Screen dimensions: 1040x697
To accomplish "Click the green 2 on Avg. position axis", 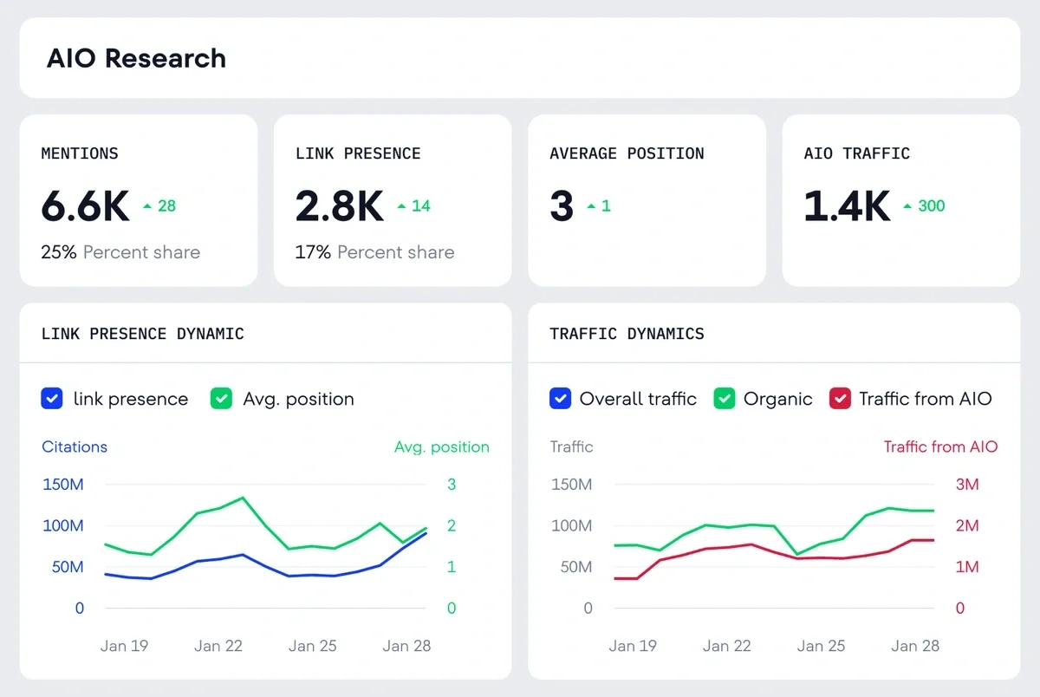I will [x=452, y=526].
